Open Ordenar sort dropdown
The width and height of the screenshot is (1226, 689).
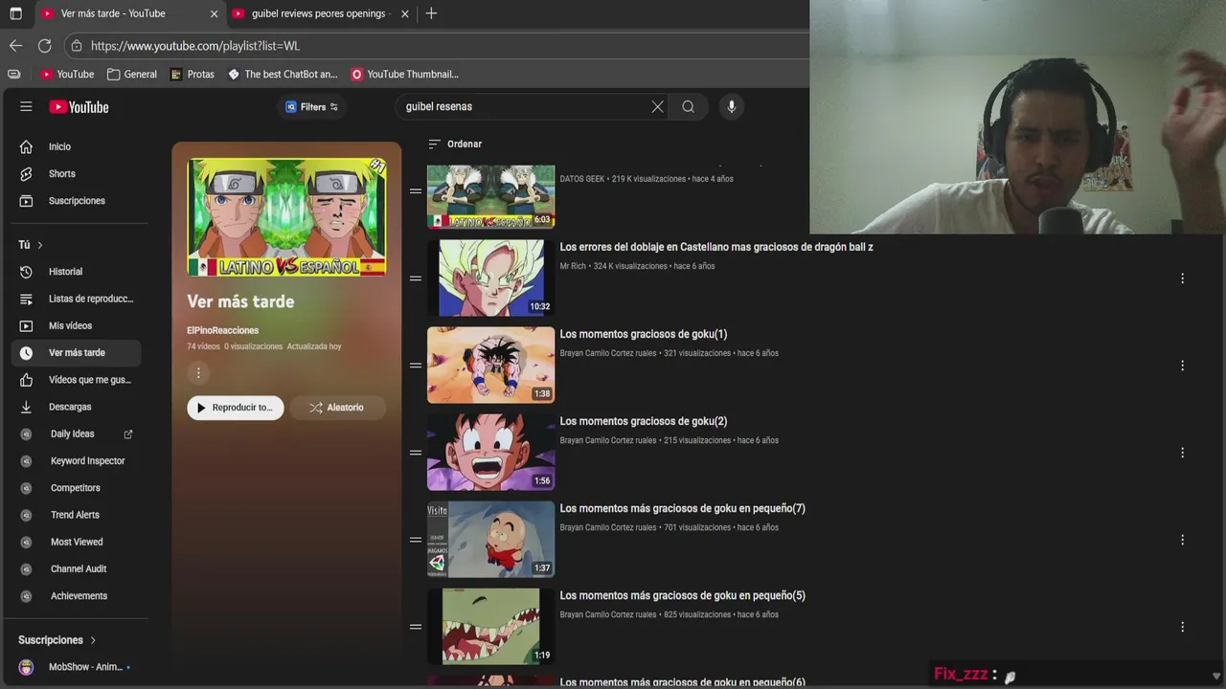[x=455, y=144]
